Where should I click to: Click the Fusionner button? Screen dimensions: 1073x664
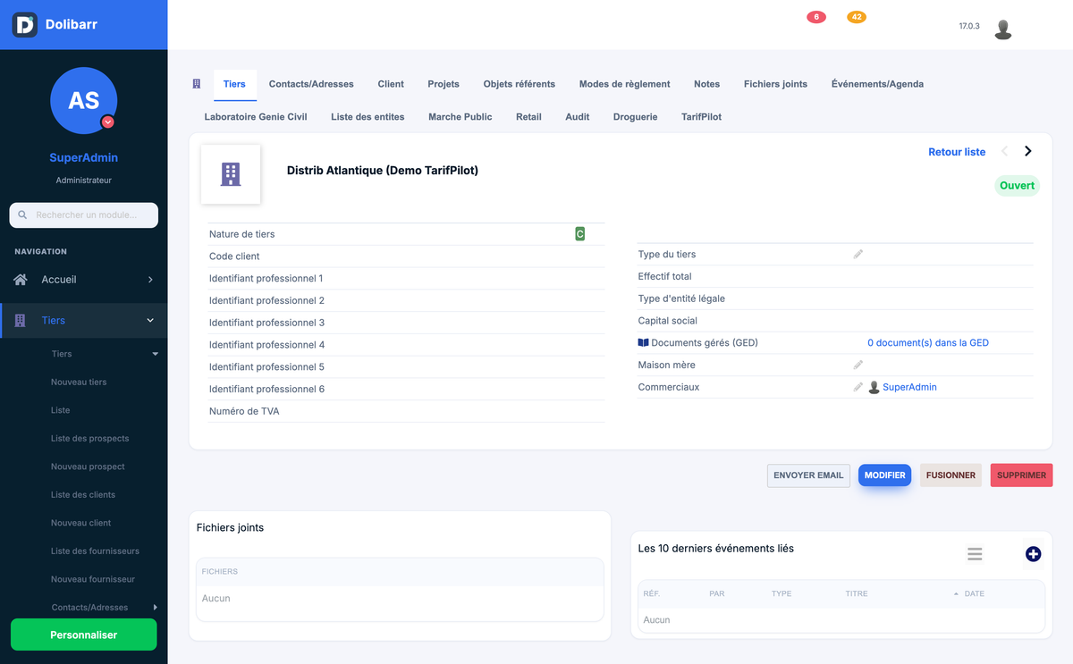click(950, 475)
